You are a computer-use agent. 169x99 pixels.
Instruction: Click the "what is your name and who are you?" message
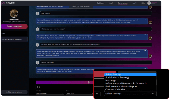[96, 29]
